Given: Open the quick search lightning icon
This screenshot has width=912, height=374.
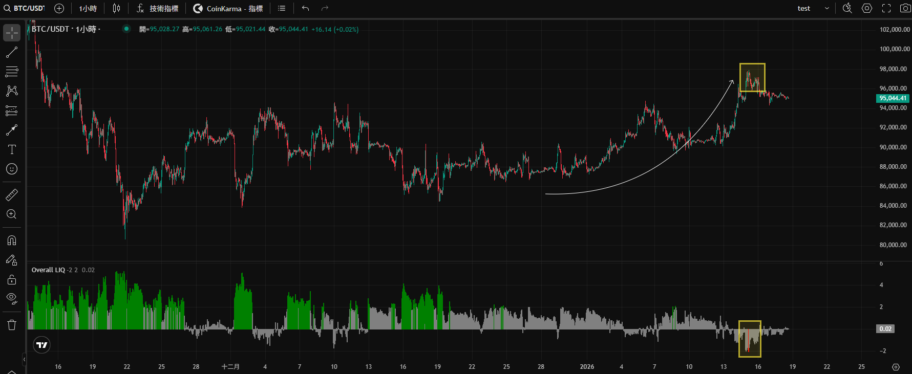Looking at the screenshot, I should (847, 8).
